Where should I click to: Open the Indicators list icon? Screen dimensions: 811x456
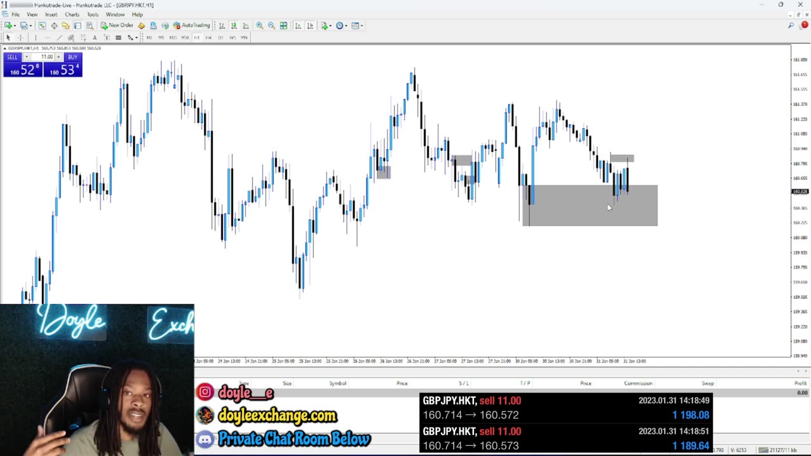tap(324, 25)
